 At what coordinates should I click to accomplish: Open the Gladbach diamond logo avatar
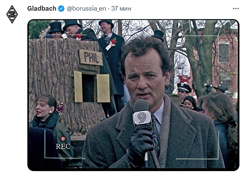[x=12, y=14]
